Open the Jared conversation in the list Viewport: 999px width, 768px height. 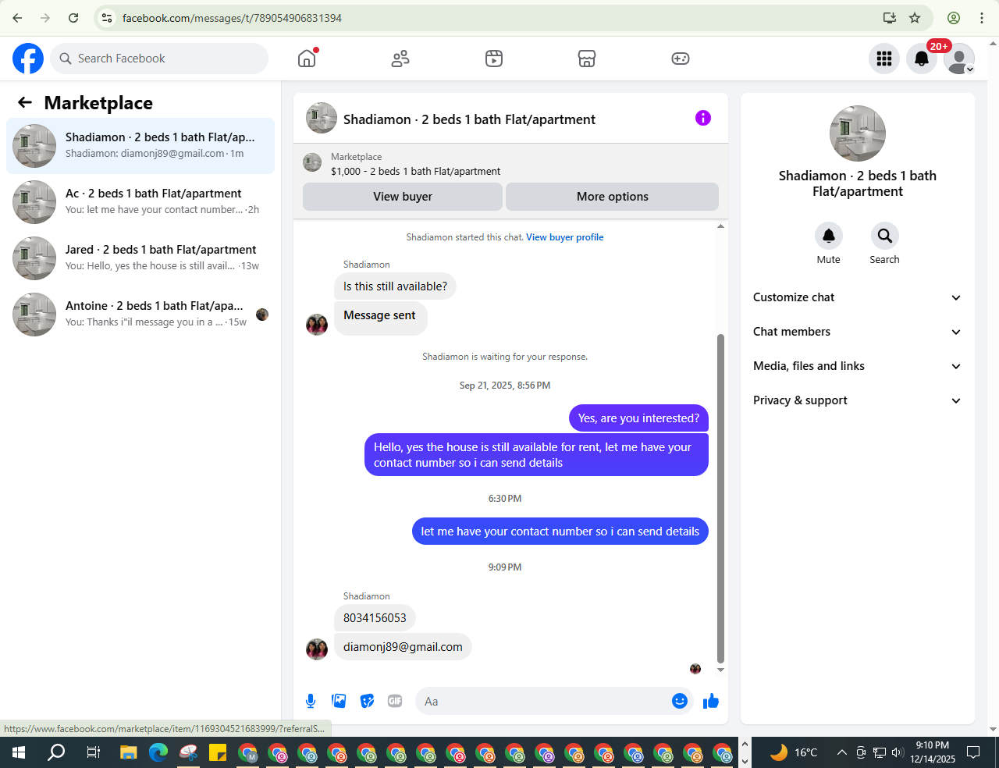click(x=140, y=258)
